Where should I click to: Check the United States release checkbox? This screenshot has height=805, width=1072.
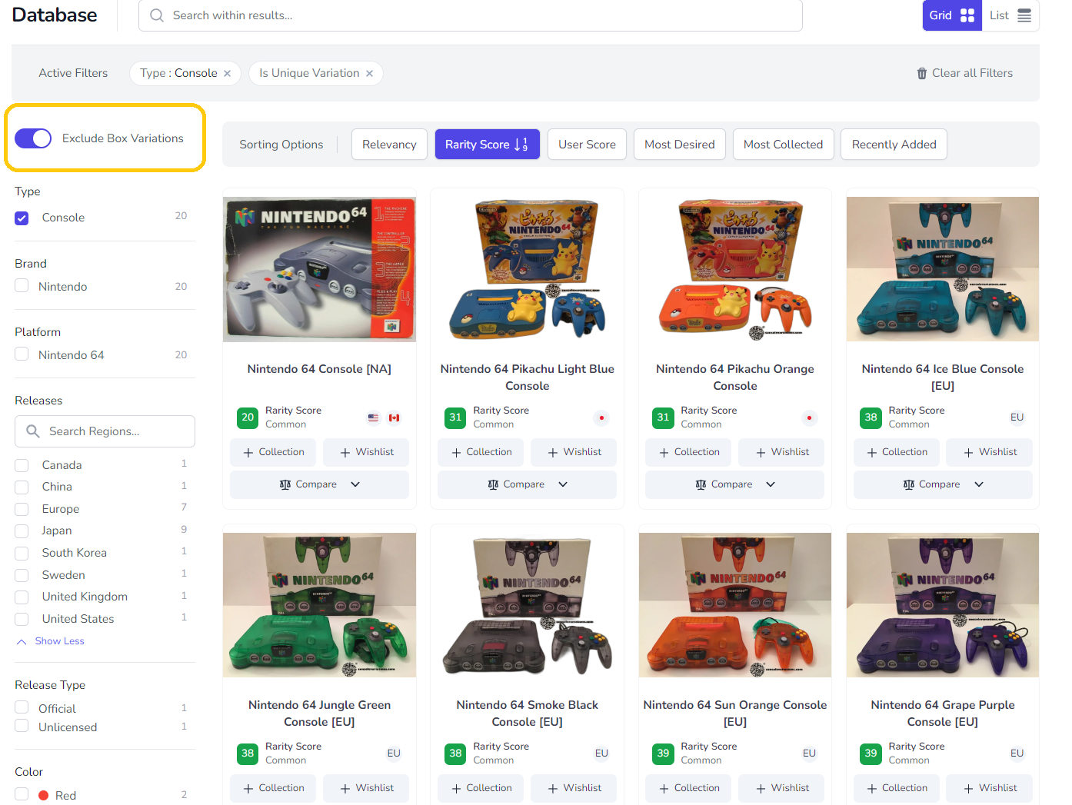coord(22,619)
